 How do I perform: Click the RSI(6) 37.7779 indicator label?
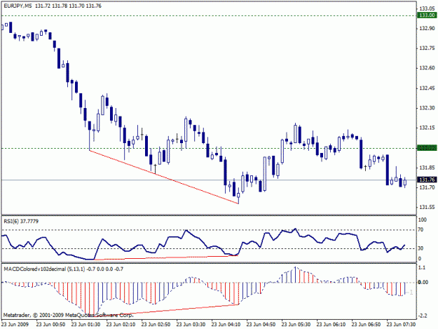21,222
